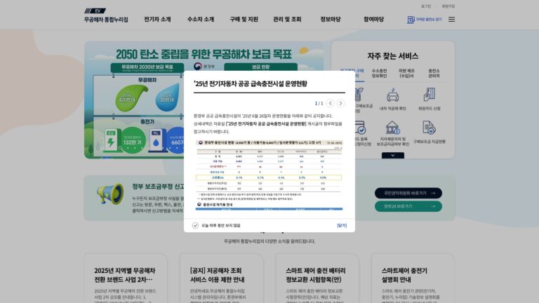Go to previous popup page arrow
This screenshot has width=539, height=303.
pyautogui.click(x=331, y=103)
